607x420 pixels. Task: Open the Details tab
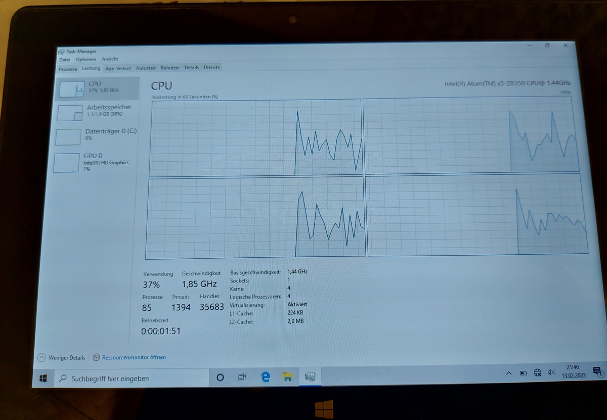[x=192, y=67]
